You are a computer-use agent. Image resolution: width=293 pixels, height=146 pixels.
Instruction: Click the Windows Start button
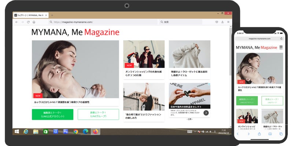16,131
